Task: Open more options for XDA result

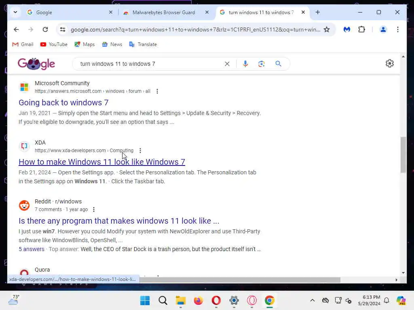Action: 140,151
